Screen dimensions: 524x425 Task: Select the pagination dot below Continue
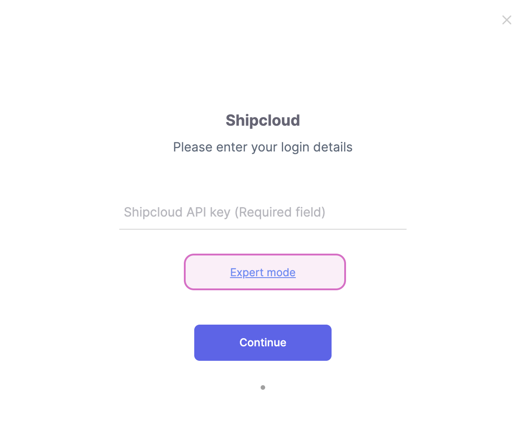coord(262,387)
